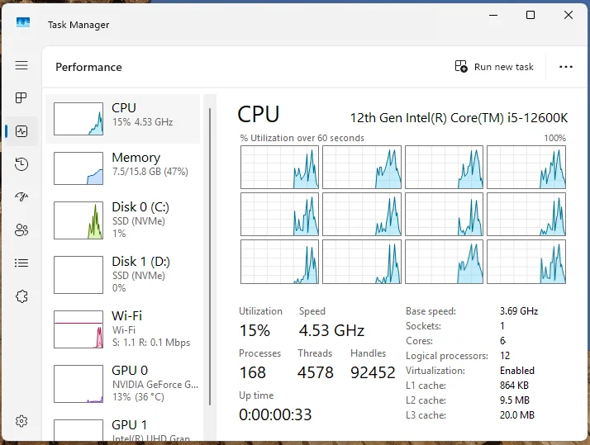Minimize the Task Manager window
Viewport: 590px width, 445px height.
[x=493, y=16]
